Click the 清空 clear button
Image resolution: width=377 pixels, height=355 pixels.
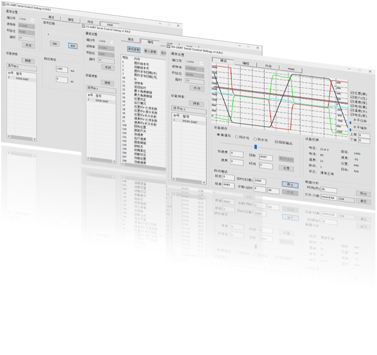click(364, 201)
